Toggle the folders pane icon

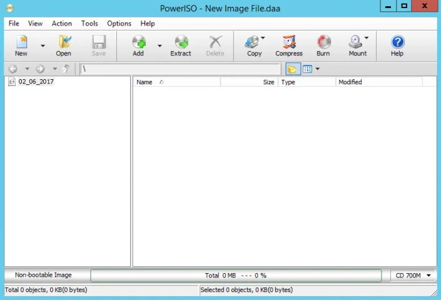tap(293, 69)
